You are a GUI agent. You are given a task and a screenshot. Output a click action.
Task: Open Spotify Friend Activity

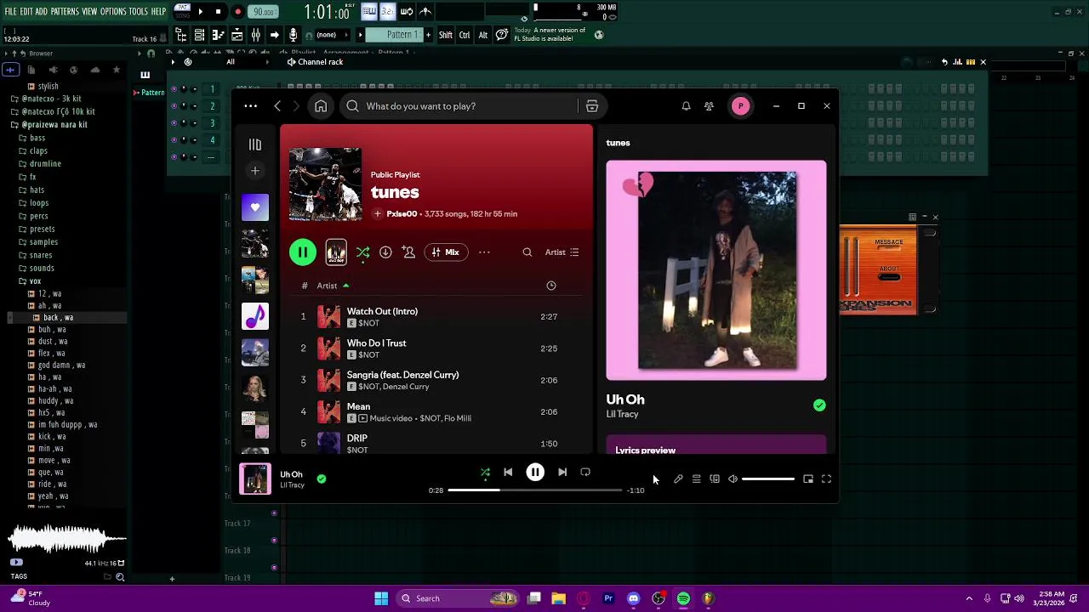709,106
